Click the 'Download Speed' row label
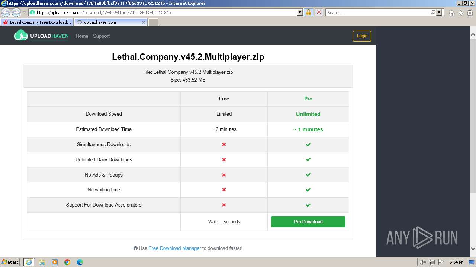The width and height of the screenshot is (476, 267). (104, 114)
